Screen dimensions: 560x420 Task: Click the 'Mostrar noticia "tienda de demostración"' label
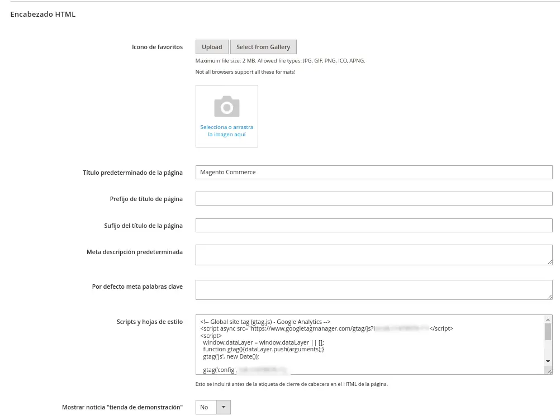(x=122, y=407)
